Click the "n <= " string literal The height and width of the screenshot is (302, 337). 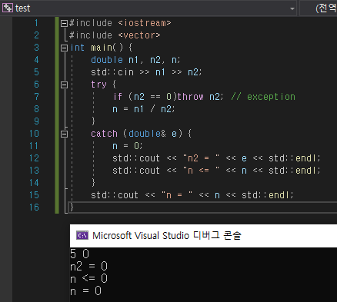[201, 171]
